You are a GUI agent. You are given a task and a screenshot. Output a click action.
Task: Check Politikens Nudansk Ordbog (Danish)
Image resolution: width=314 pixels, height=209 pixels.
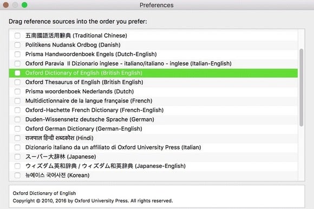point(17,45)
